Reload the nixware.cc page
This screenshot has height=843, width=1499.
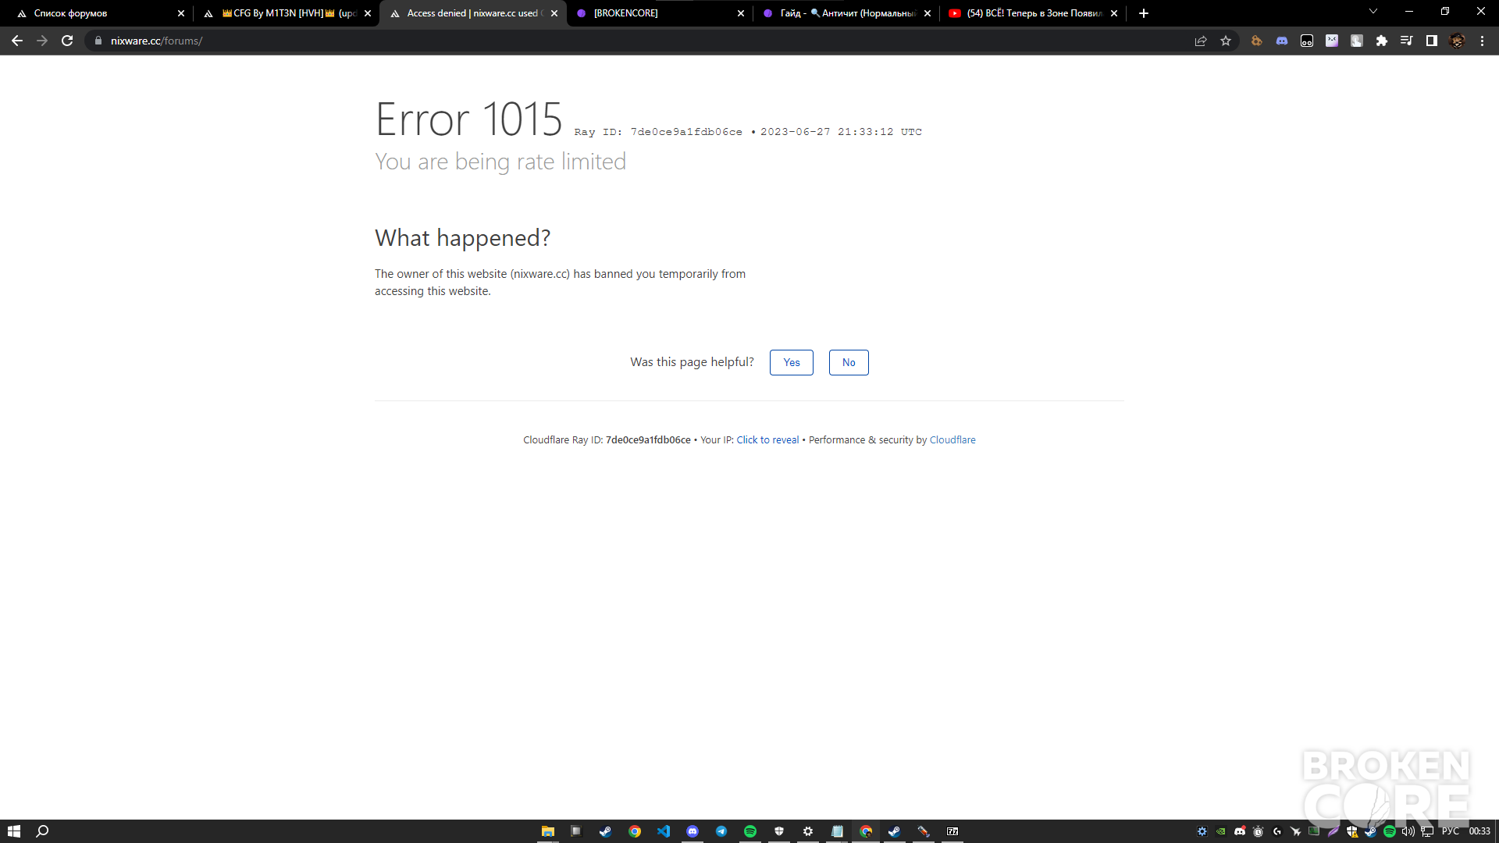pyautogui.click(x=67, y=41)
